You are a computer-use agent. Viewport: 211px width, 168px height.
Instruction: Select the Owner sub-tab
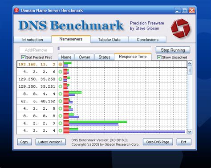click(x=85, y=57)
